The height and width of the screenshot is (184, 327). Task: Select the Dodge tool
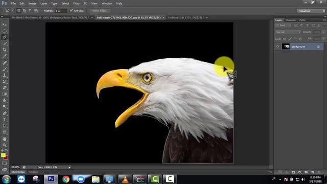5,107
